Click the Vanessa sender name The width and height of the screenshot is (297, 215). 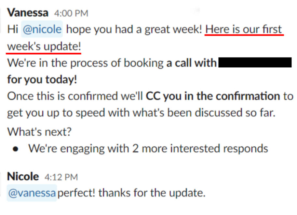click(28, 13)
